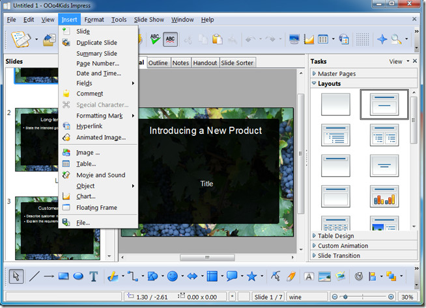
Task: Choose the Connector tool
Action: coord(133,276)
